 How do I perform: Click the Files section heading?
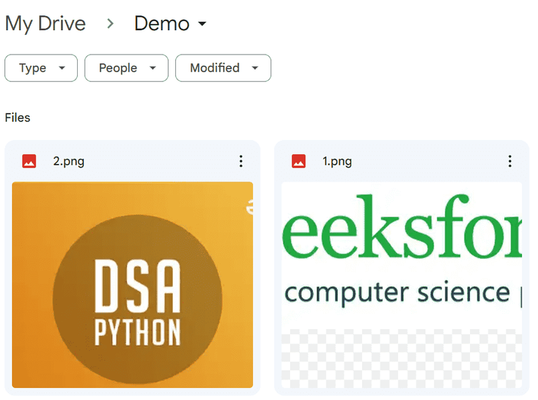click(18, 118)
